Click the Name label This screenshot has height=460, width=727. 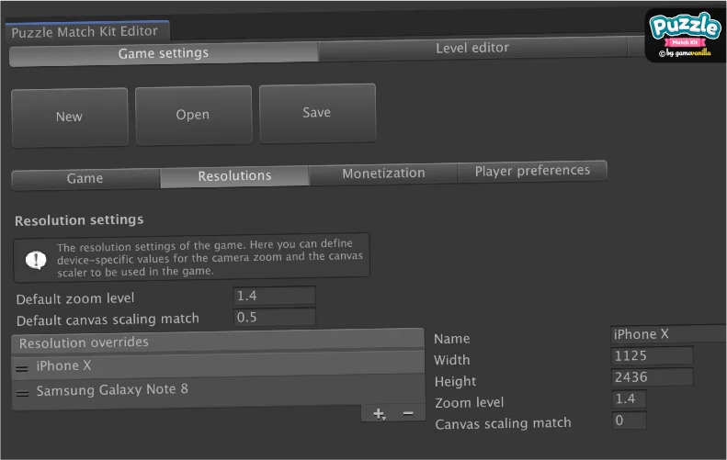[x=452, y=339]
